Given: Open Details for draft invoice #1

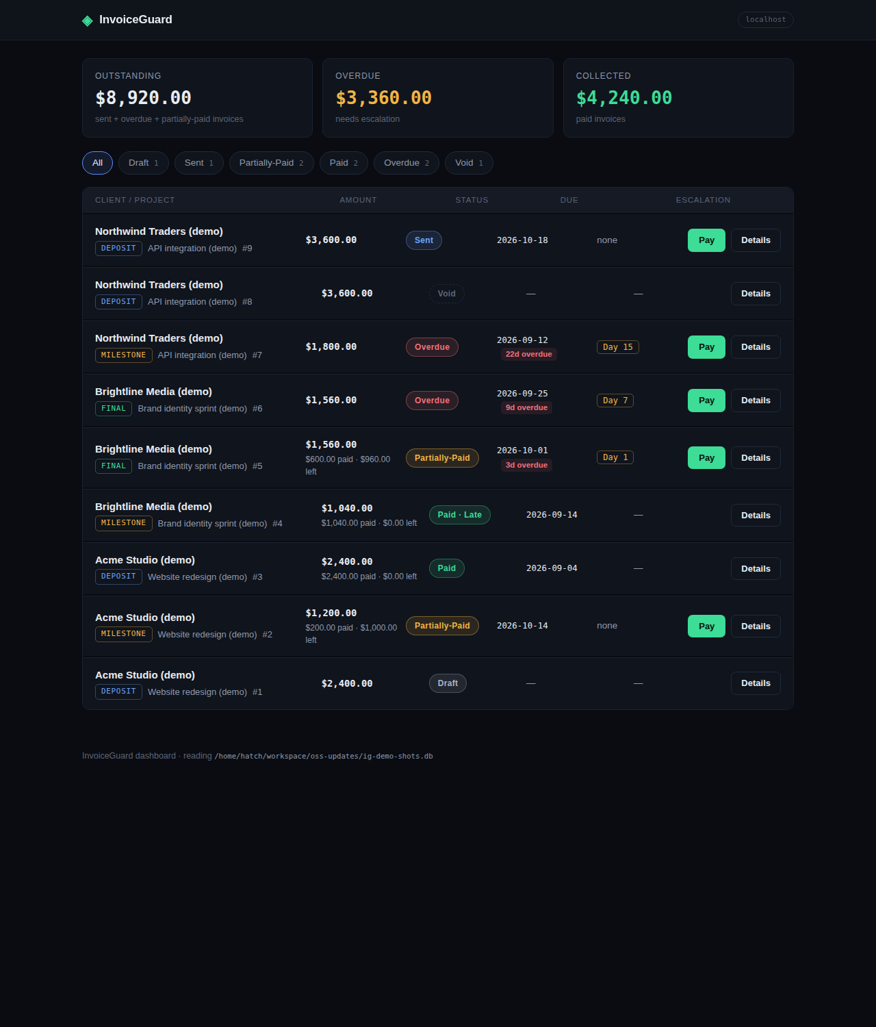Looking at the screenshot, I should click(x=756, y=683).
